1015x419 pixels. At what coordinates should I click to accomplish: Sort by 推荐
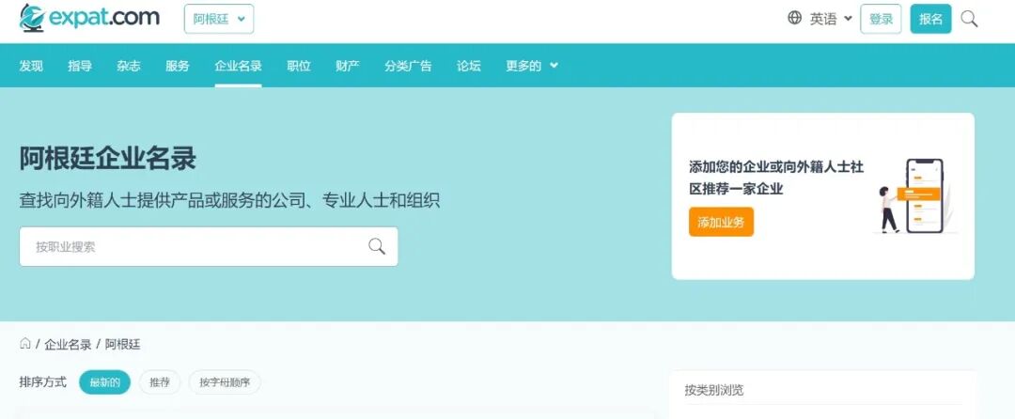159,382
